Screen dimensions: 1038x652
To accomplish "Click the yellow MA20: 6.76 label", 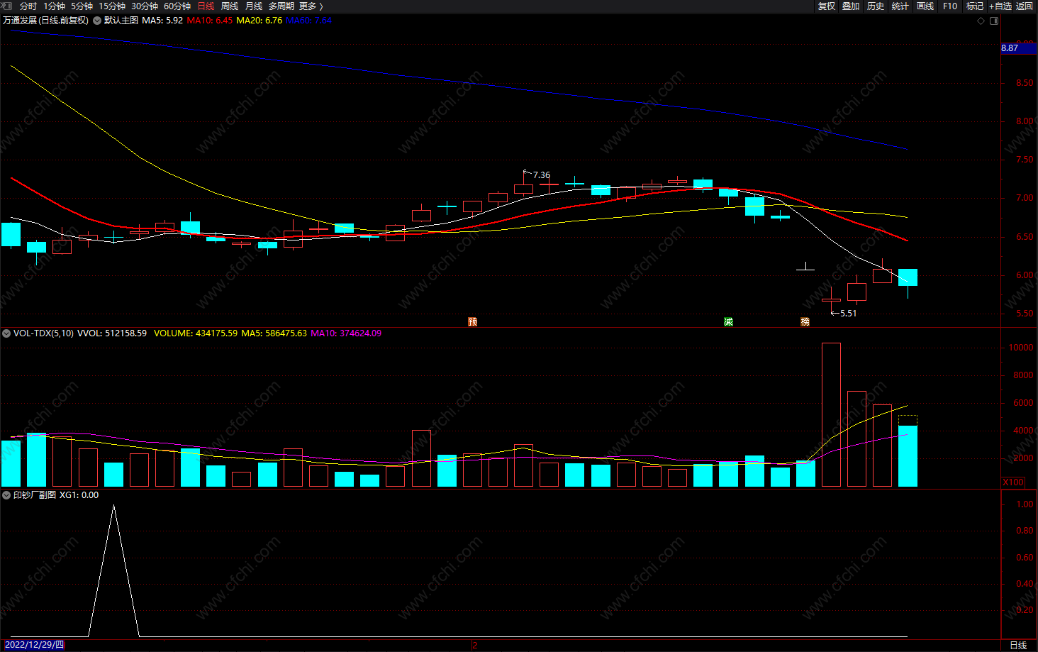I will pos(259,21).
